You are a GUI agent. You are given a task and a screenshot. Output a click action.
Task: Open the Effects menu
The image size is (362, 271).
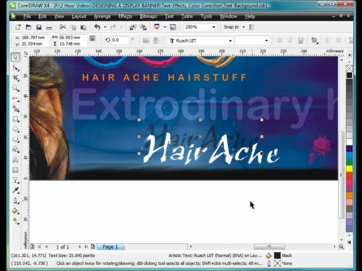coord(125,16)
